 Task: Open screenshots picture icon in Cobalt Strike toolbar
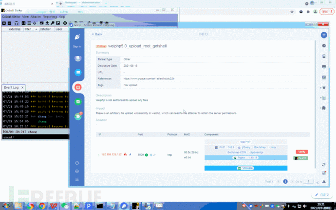[x=58, y=23]
